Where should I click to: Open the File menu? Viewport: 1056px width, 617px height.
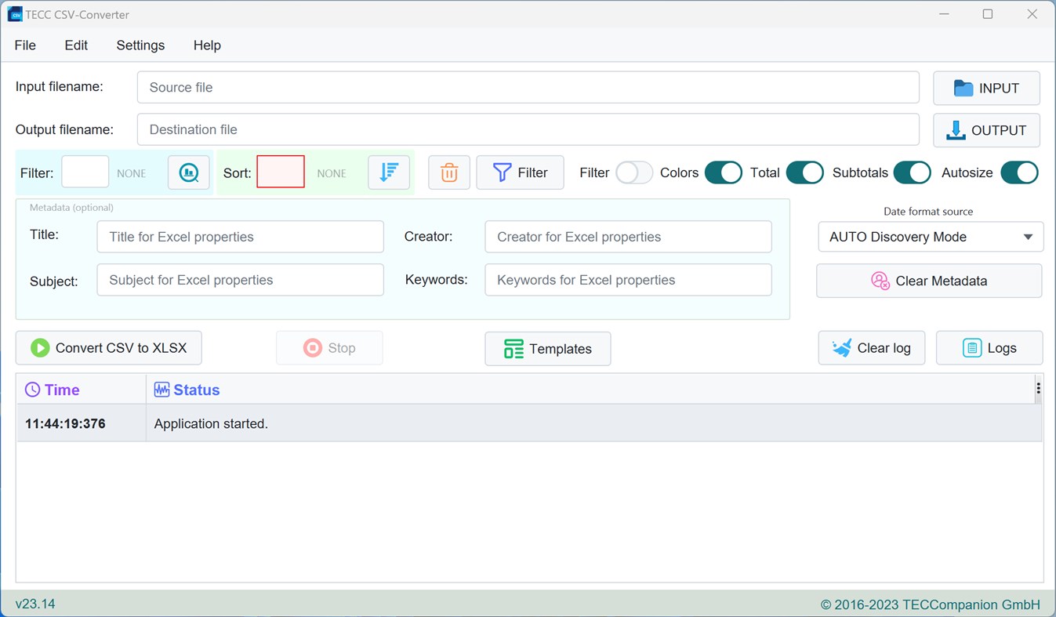pyautogui.click(x=25, y=45)
